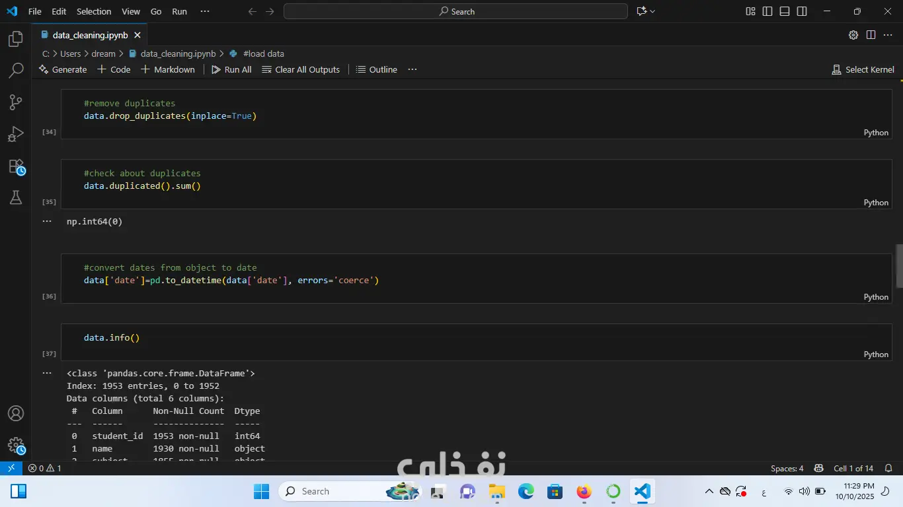This screenshot has height=507, width=903.
Task: Go back with the title bar left arrow
Action: (252, 11)
